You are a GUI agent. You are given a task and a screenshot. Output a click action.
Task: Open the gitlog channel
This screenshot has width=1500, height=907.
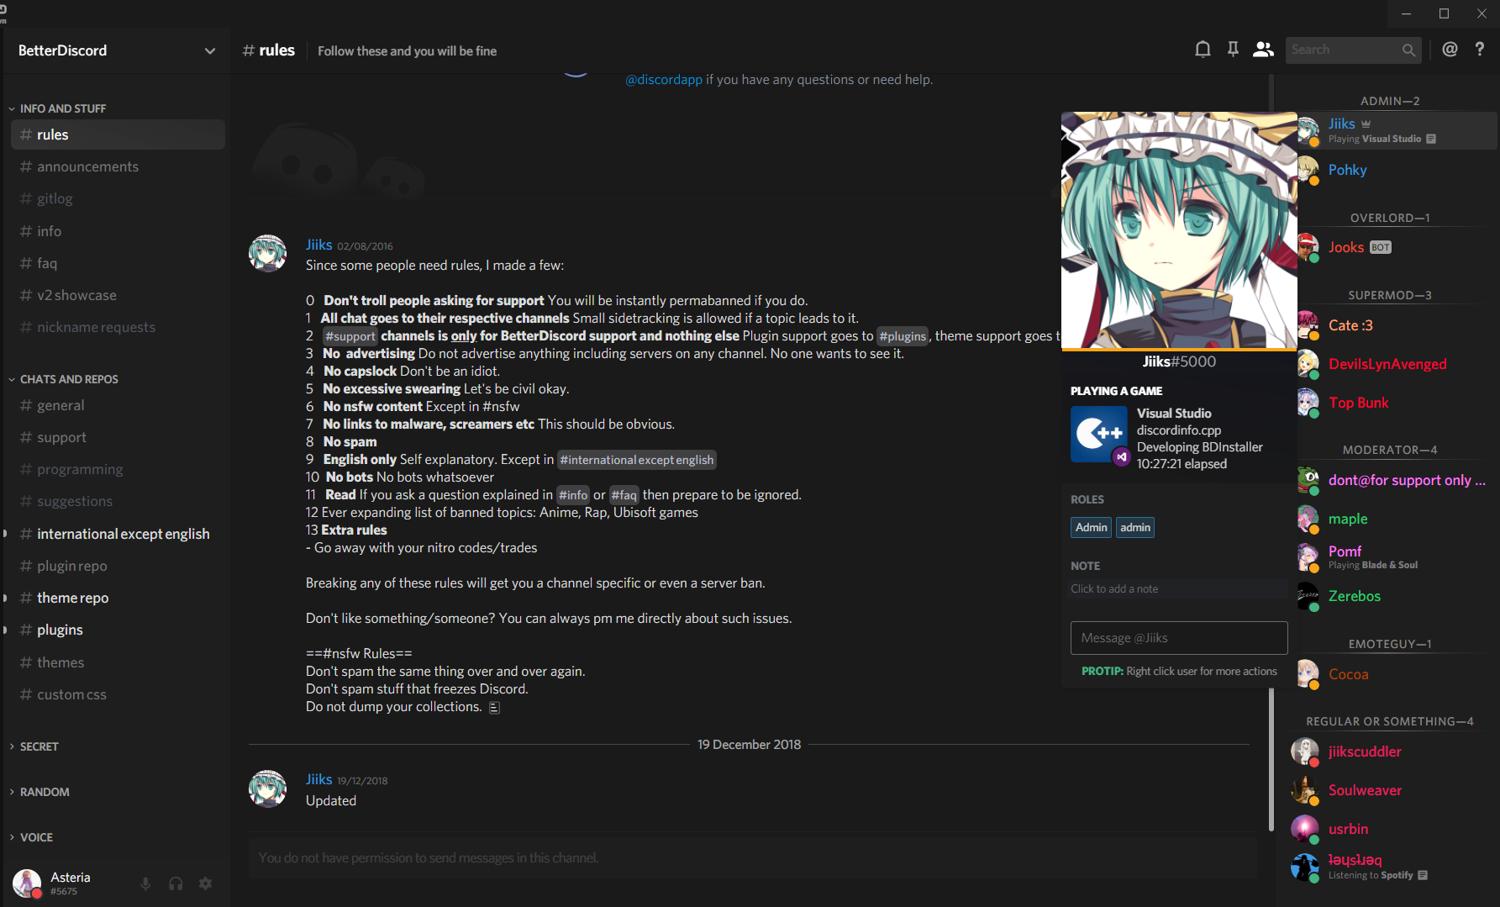(x=118, y=198)
